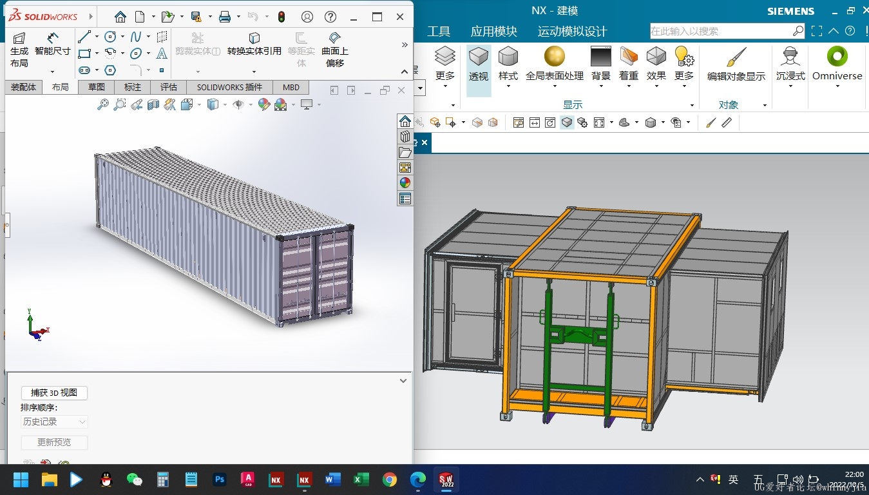This screenshot has width=869, height=495.
Task: Select the polygon sketch tool
Action: tap(110, 70)
